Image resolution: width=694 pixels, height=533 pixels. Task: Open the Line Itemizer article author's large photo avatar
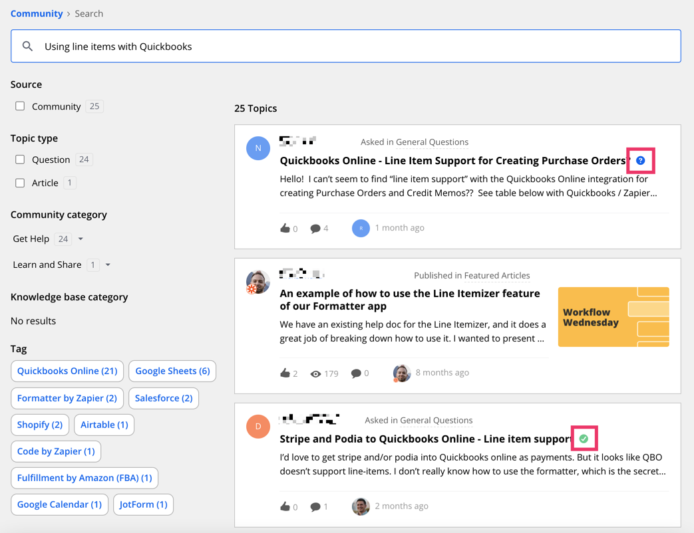[258, 282]
